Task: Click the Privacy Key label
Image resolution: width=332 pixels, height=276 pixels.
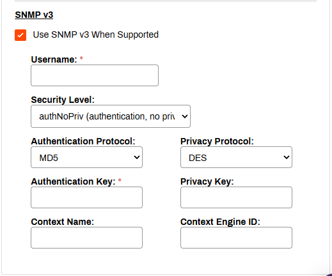Action: [207, 181]
